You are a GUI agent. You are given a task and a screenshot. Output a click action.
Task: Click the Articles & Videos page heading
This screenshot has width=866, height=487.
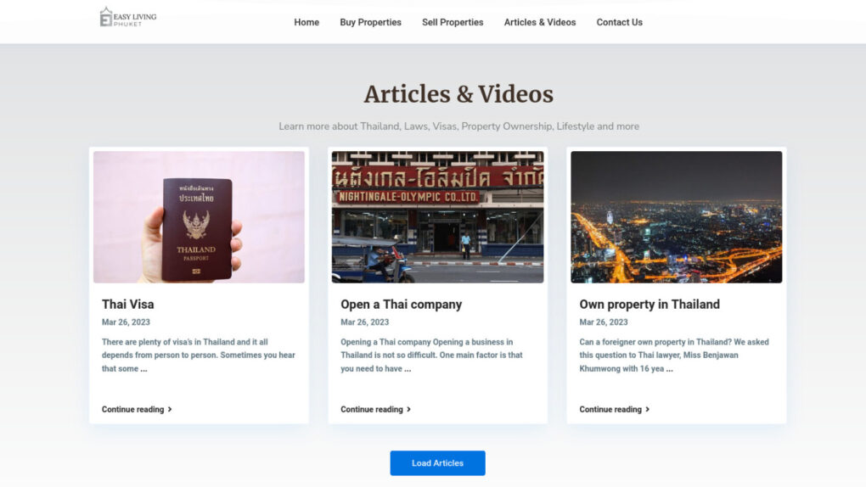coord(458,94)
